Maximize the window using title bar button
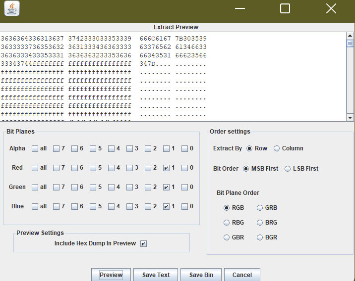355x281 pixels. tap(285, 8)
